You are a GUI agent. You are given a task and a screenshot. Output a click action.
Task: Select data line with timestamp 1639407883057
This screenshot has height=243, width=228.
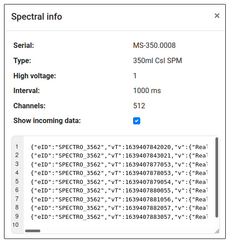(x=119, y=217)
